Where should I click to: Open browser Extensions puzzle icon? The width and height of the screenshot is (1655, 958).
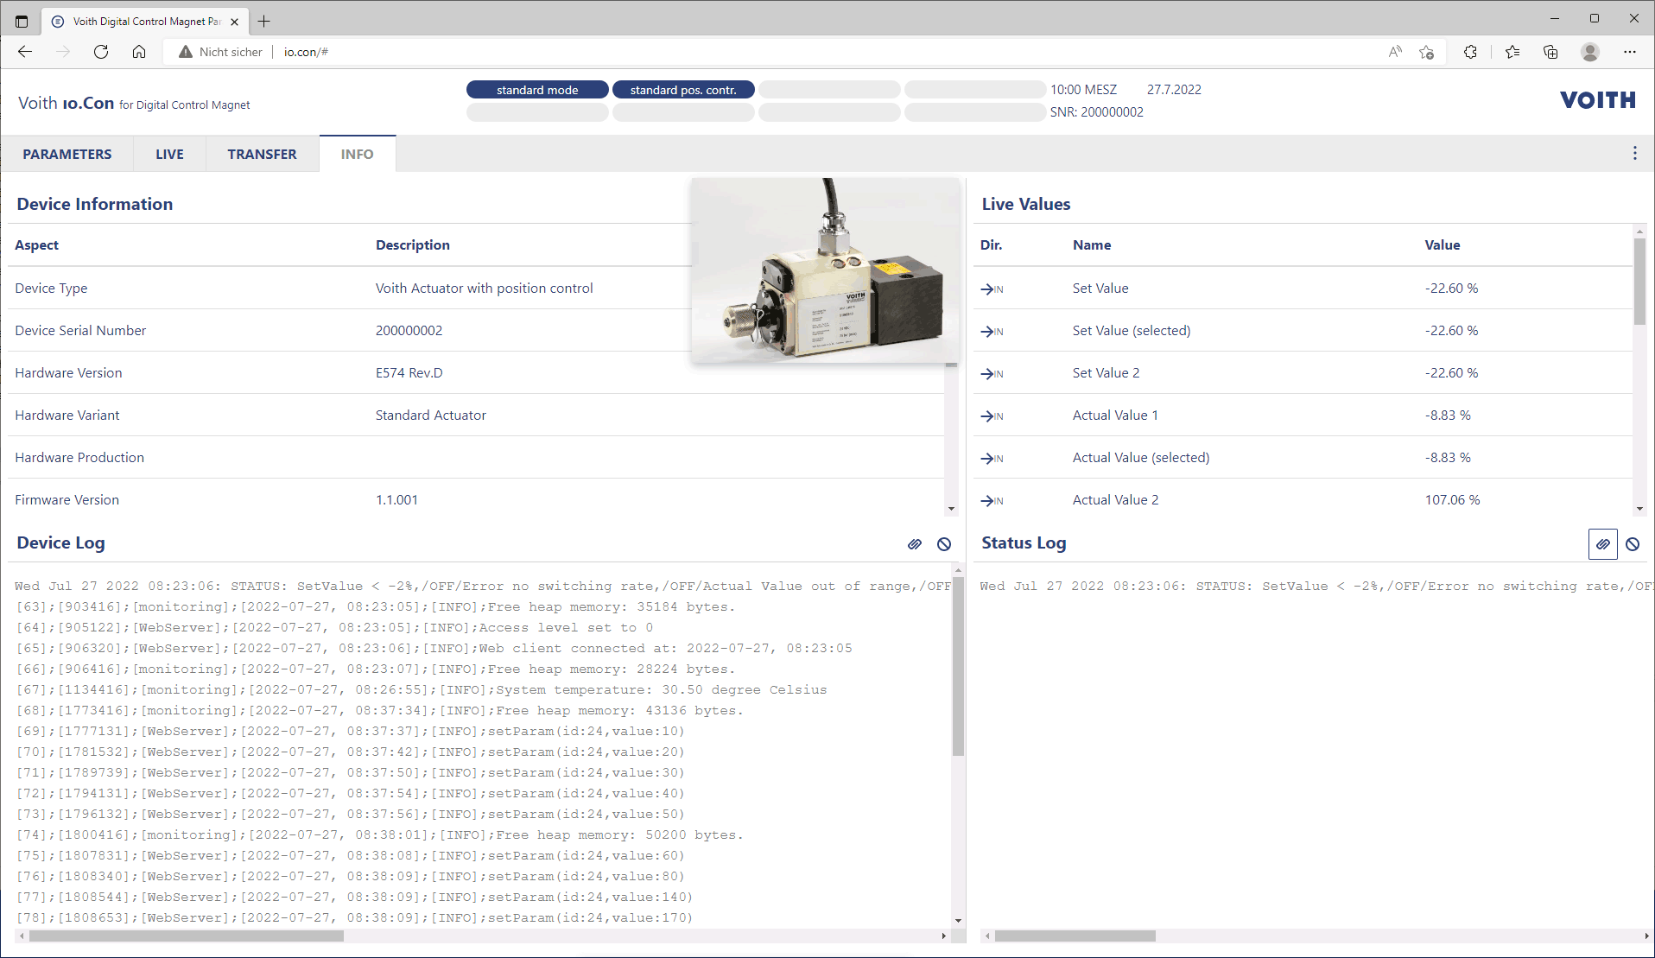[1470, 52]
